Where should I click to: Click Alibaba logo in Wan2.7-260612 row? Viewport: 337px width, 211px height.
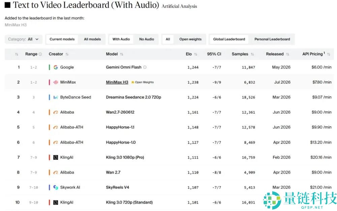[56, 112]
